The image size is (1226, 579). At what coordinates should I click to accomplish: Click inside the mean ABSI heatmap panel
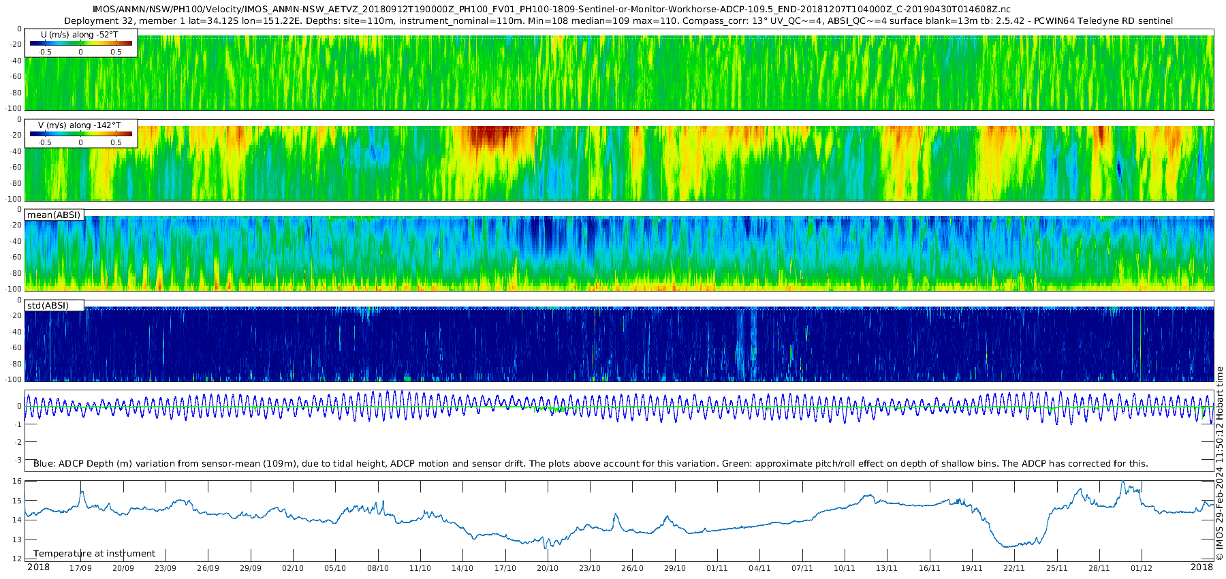pos(619,251)
